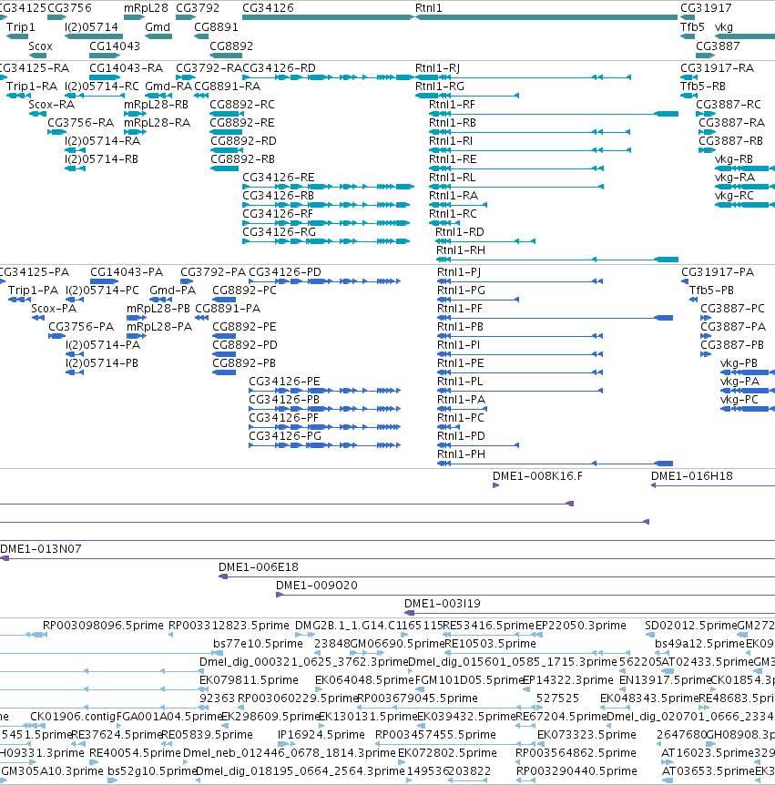The height and width of the screenshot is (785, 775).
Task: Select EST EK298609.5prime
Action: click(270, 717)
